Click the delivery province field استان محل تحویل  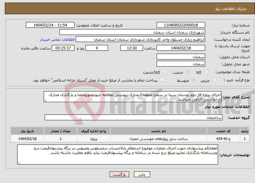181,57
